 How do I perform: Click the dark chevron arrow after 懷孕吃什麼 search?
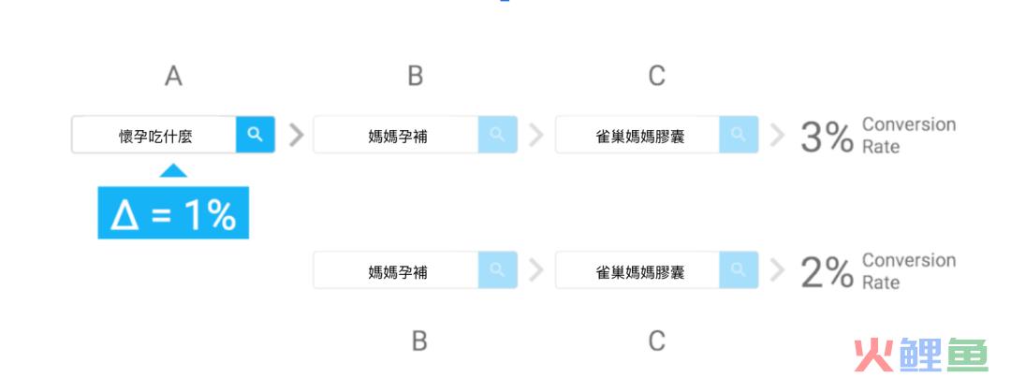click(x=296, y=136)
